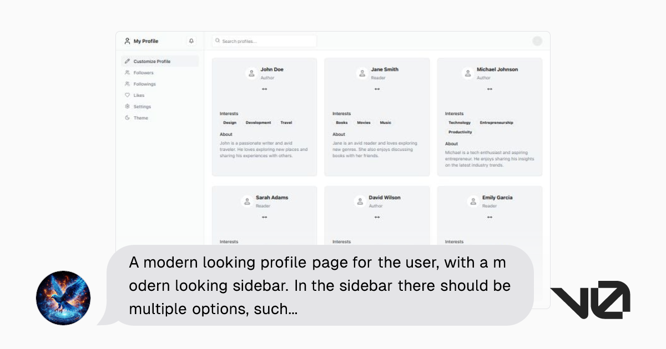Click the notification bell icon in sidebar header
The height and width of the screenshot is (349, 666).
[191, 40]
